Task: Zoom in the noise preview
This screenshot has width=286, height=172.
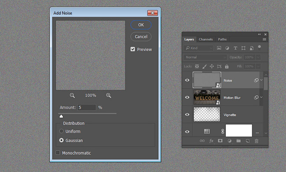Action: pyautogui.click(x=109, y=95)
